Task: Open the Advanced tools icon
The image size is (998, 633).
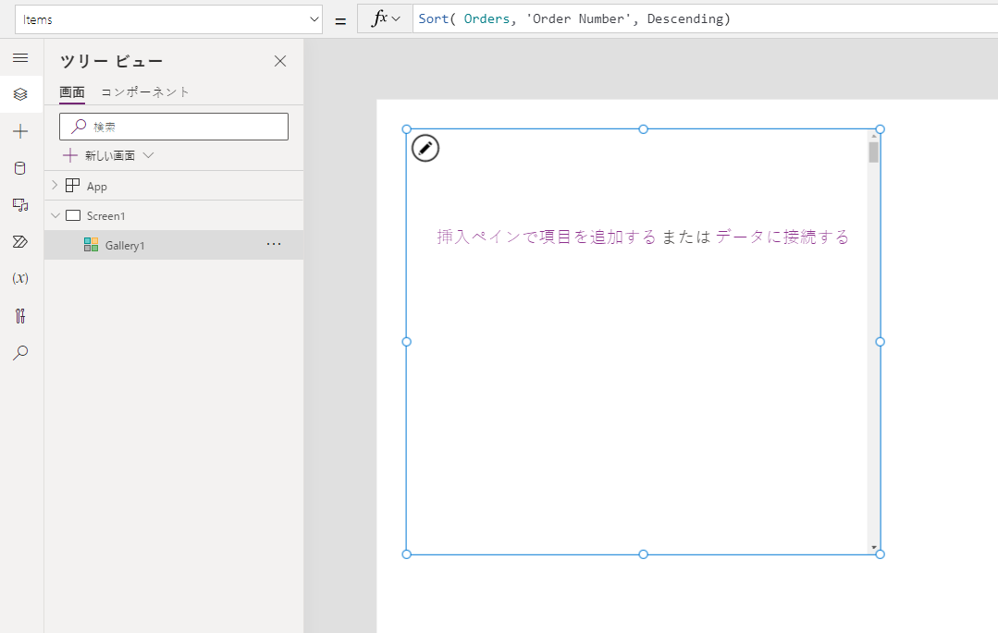Action: click(x=20, y=316)
